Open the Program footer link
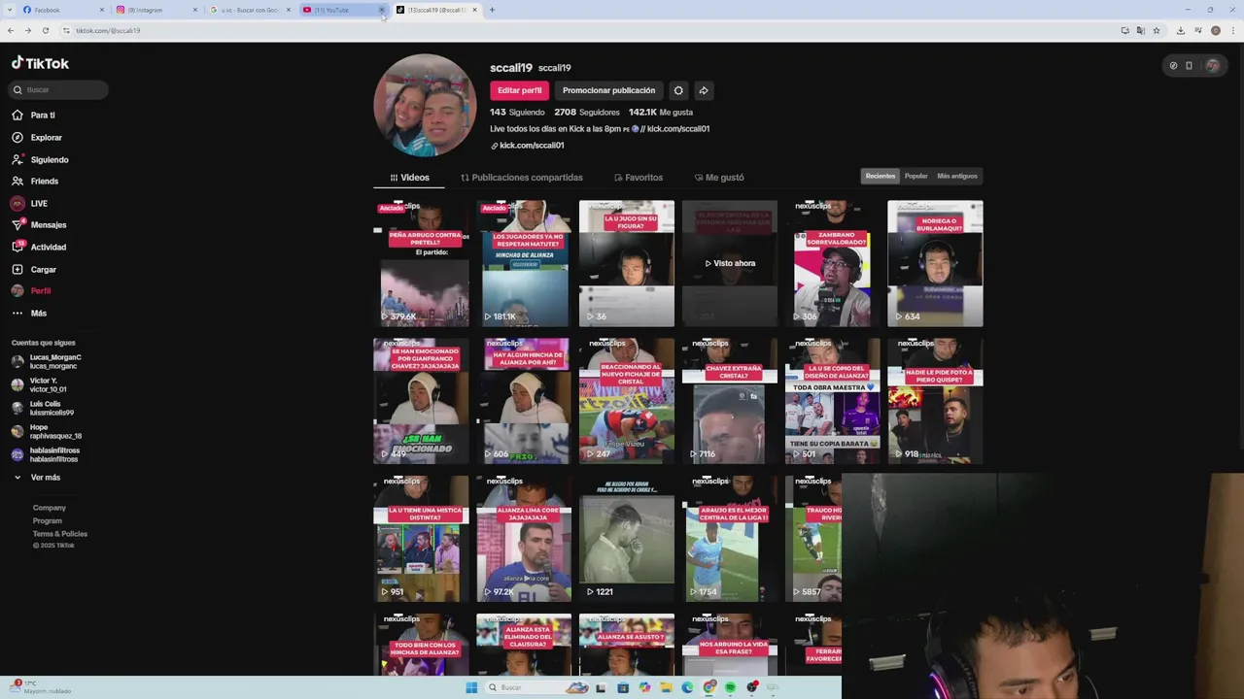1244x699 pixels. click(47, 520)
